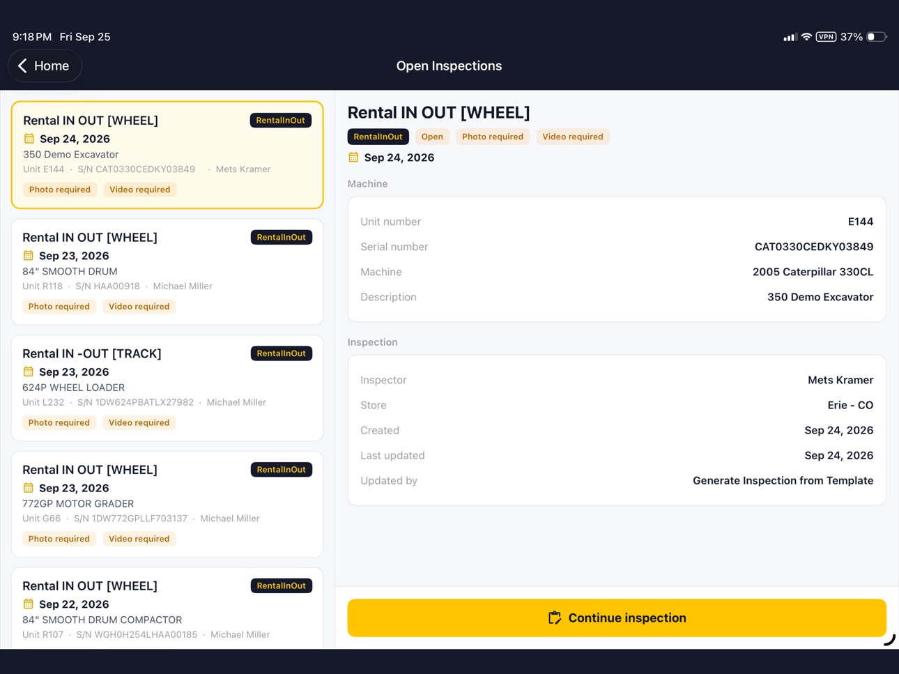Tap Photo required tag on excavator card
The image size is (899, 674).
[x=60, y=190]
